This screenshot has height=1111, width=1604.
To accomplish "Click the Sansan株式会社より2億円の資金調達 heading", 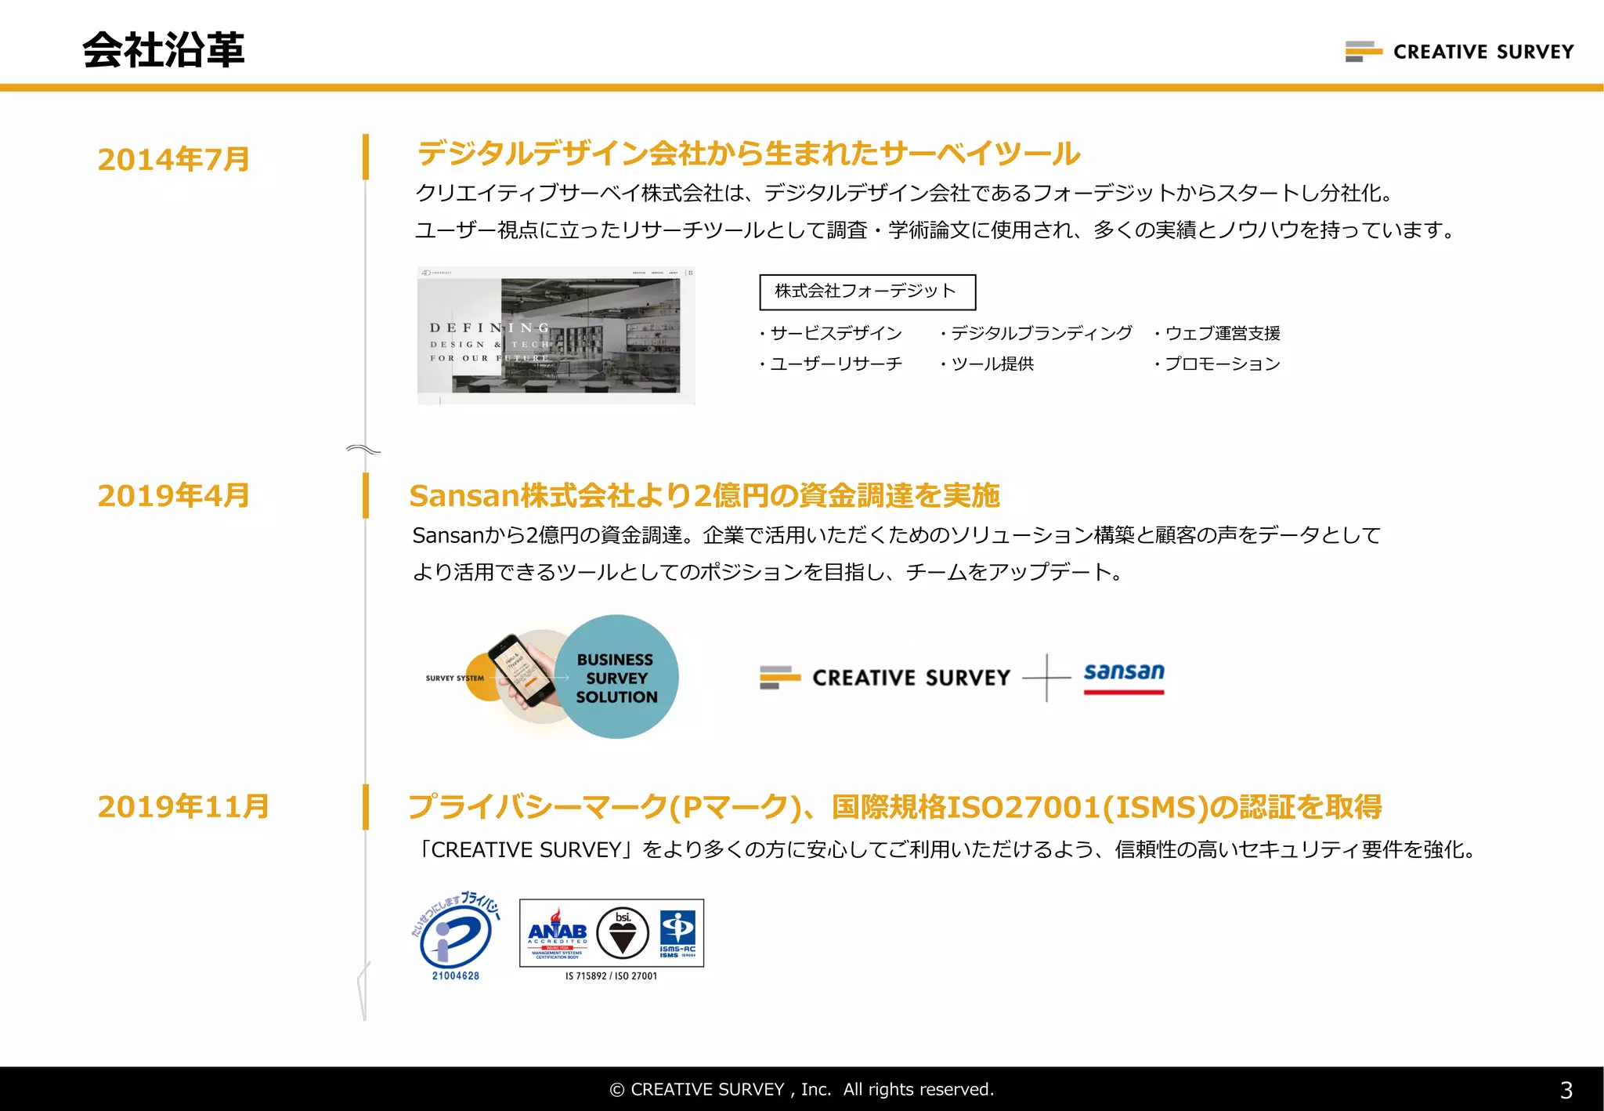I will [704, 495].
